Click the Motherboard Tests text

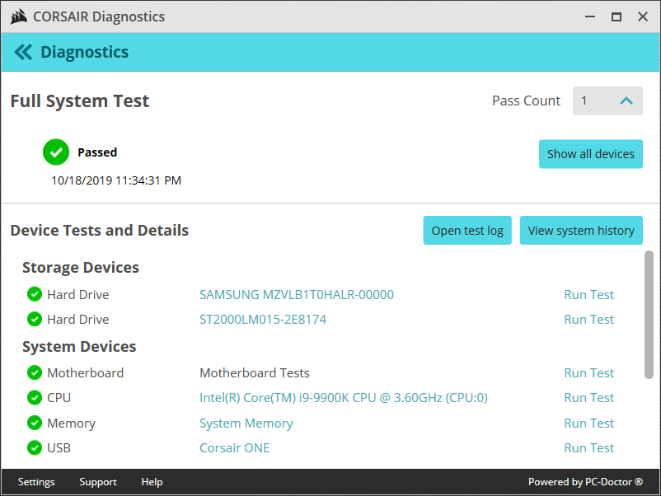(x=255, y=373)
